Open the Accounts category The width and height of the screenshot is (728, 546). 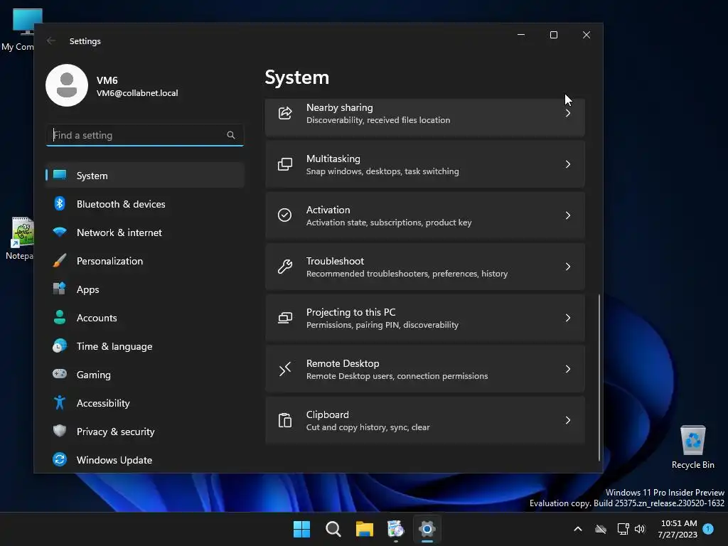pyautogui.click(x=145, y=318)
